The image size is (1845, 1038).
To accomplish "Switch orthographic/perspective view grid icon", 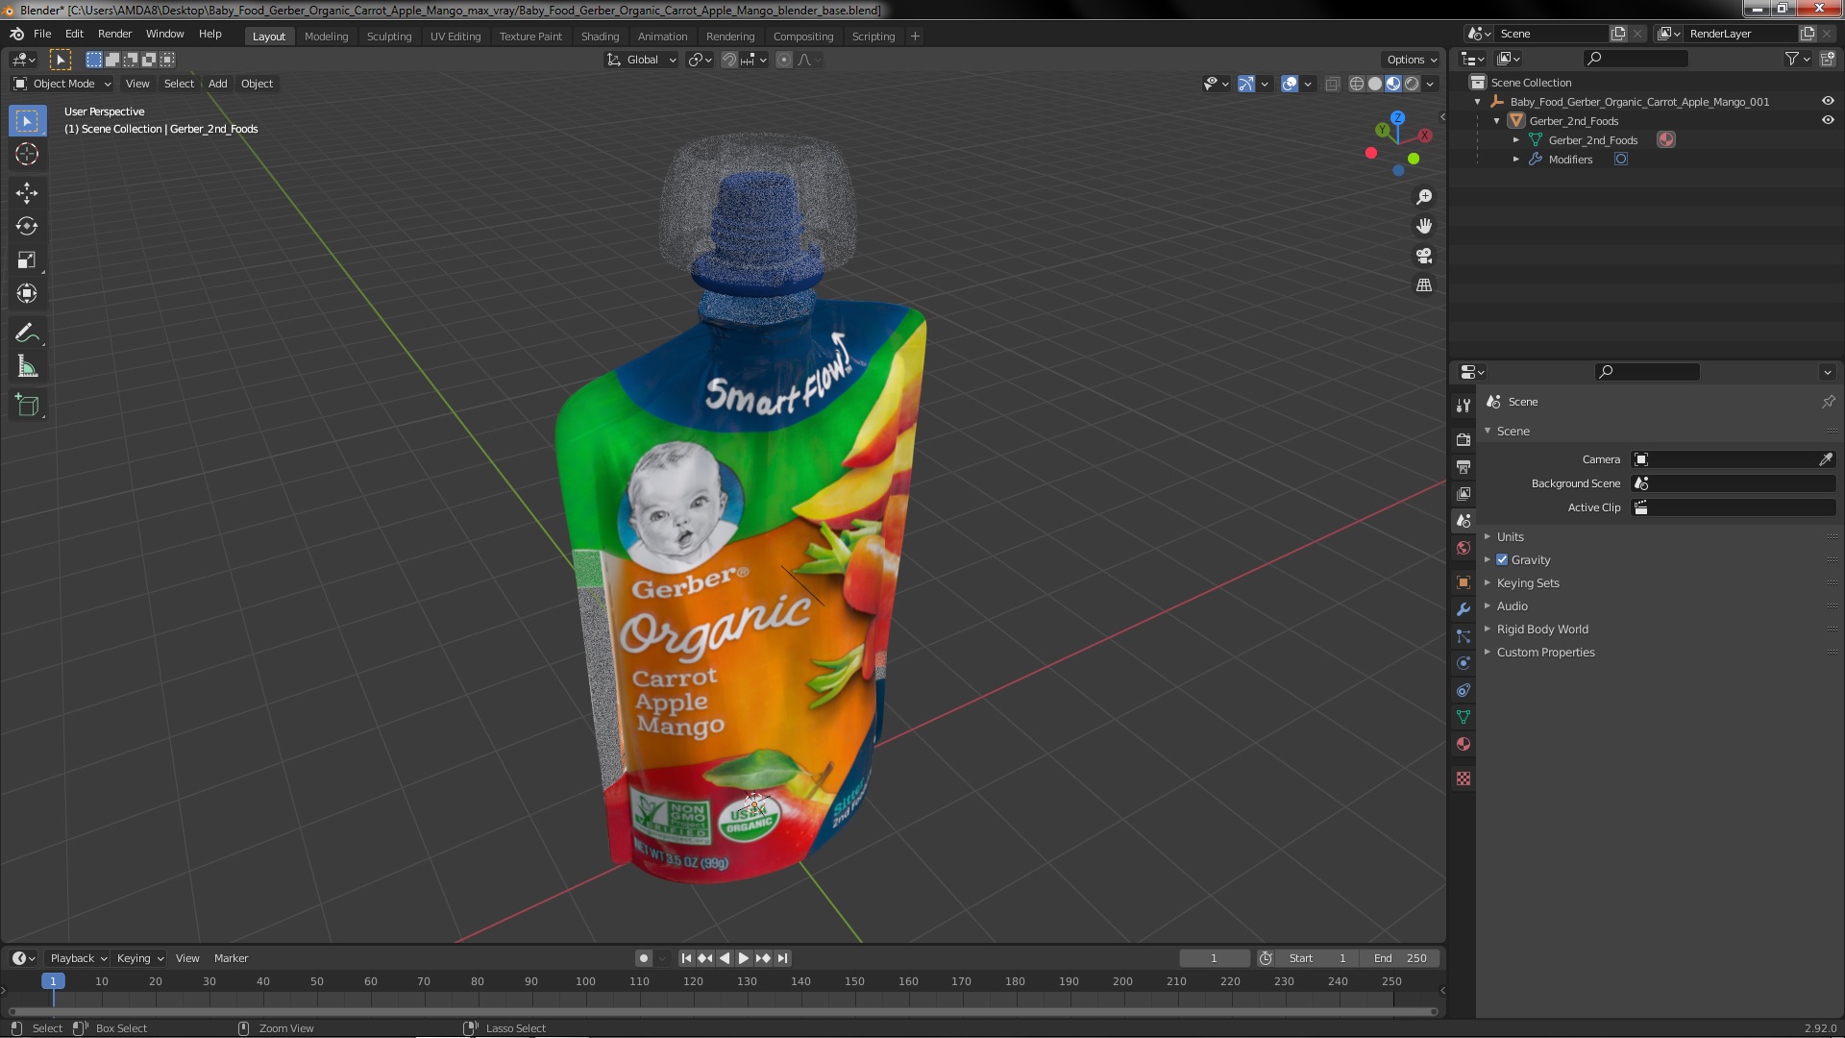I will coord(1424,285).
